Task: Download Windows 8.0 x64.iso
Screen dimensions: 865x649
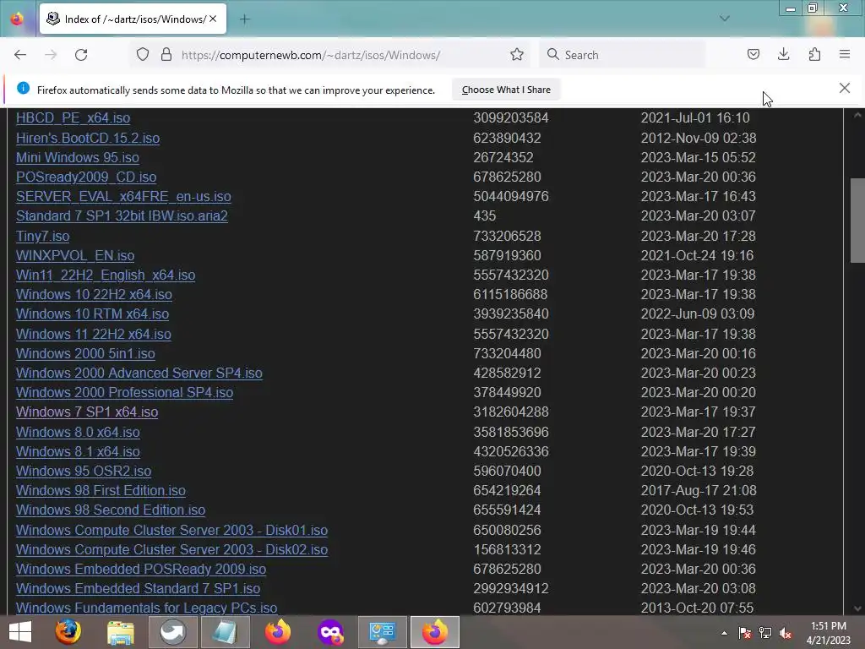Action: [78, 432]
